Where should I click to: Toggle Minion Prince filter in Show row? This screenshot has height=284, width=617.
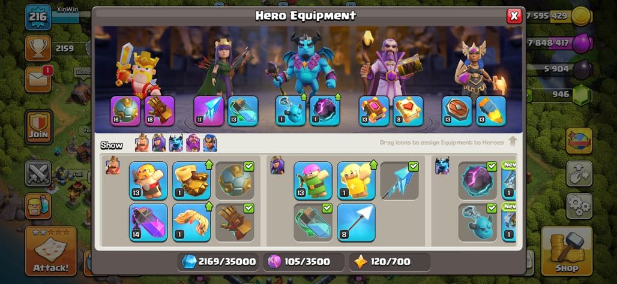tap(176, 143)
